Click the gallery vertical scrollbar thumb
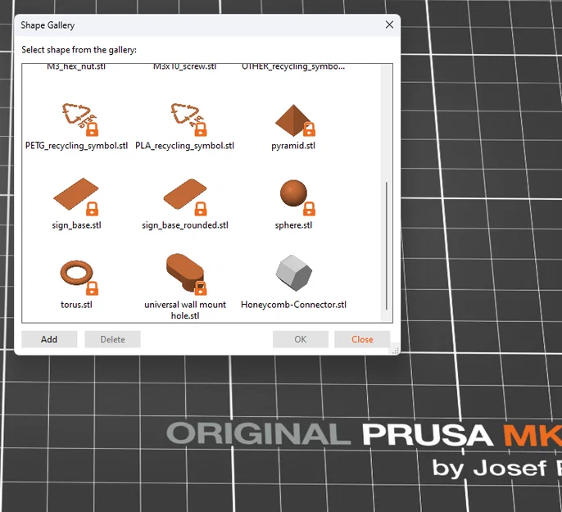562x512 pixels. 387,246
